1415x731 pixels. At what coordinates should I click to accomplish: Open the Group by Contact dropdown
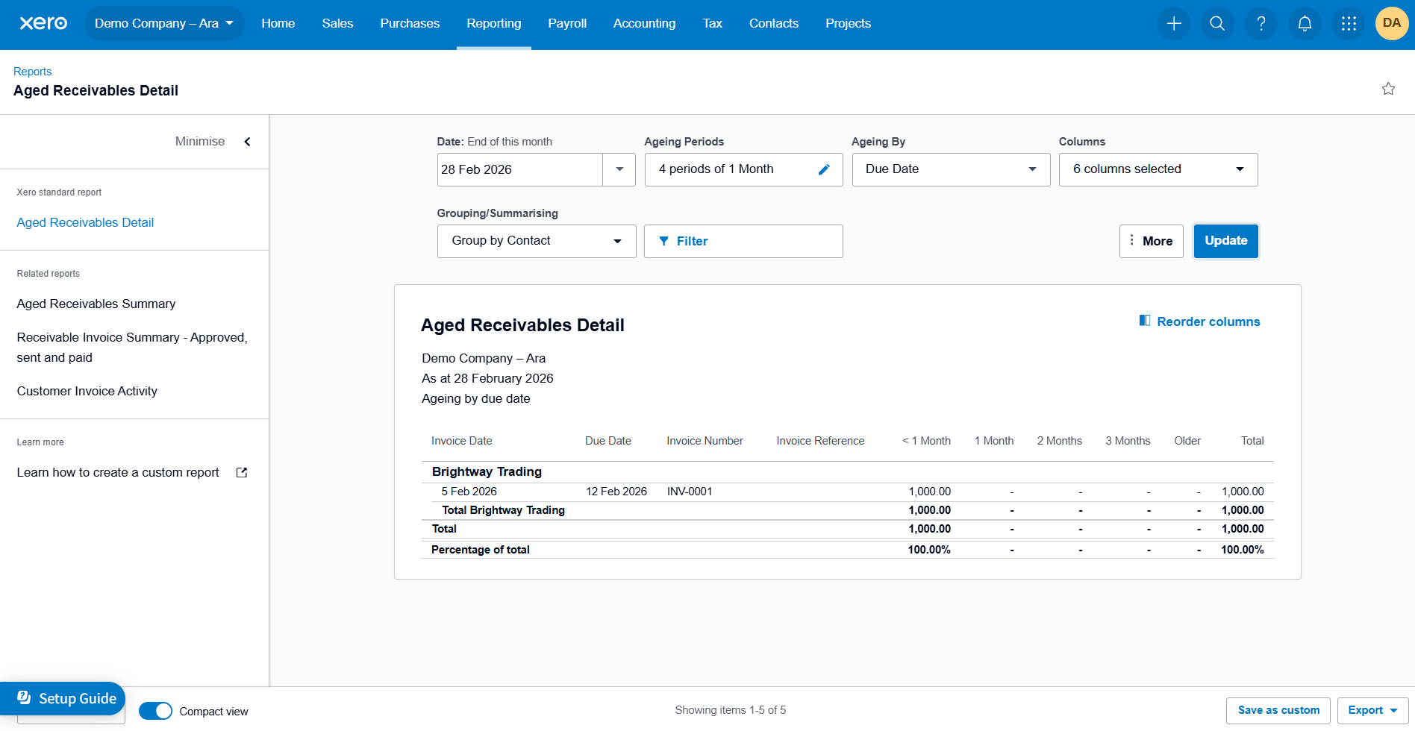(x=537, y=241)
